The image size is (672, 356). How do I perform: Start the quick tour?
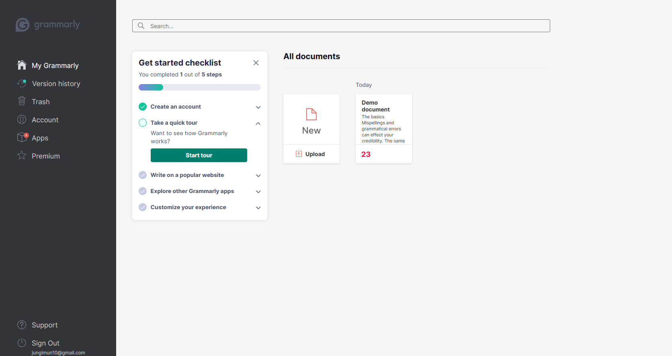click(x=199, y=155)
